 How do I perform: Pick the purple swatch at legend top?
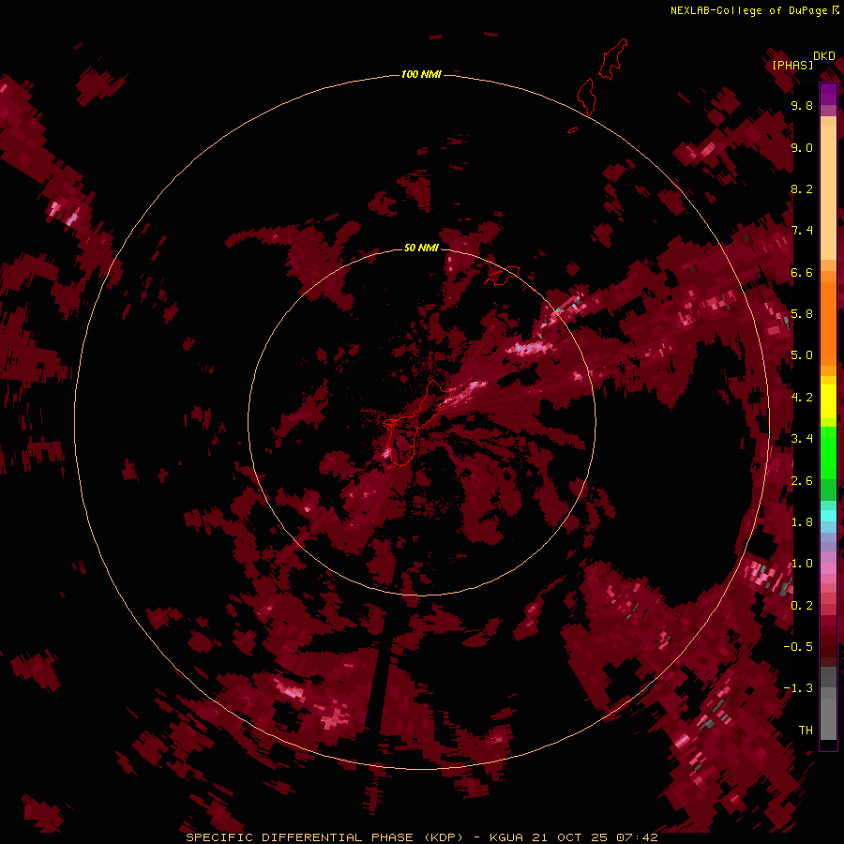pyautogui.click(x=828, y=94)
